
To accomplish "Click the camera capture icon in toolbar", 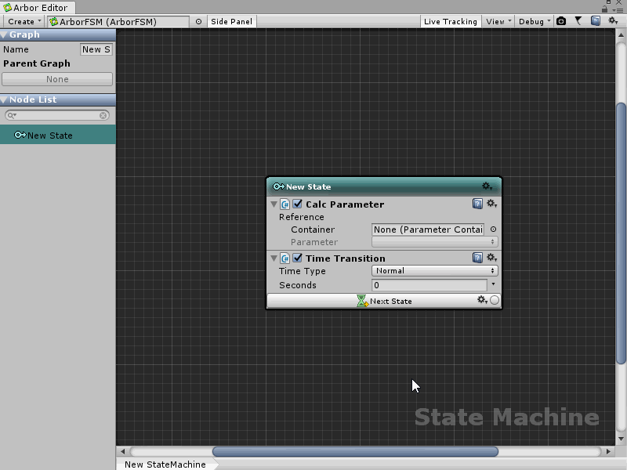I will 561,21.
